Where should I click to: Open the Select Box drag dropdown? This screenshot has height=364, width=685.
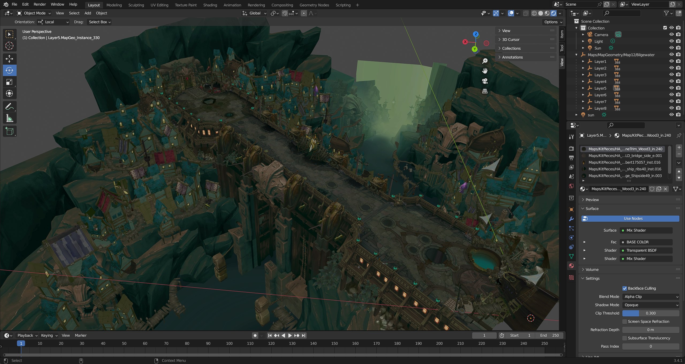coord(99,22)
